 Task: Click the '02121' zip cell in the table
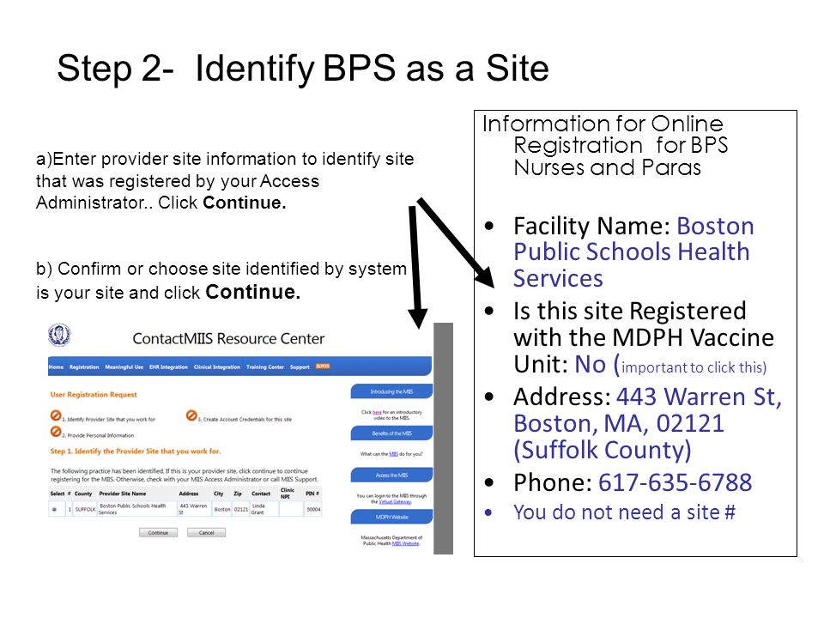tap(240, 509)
